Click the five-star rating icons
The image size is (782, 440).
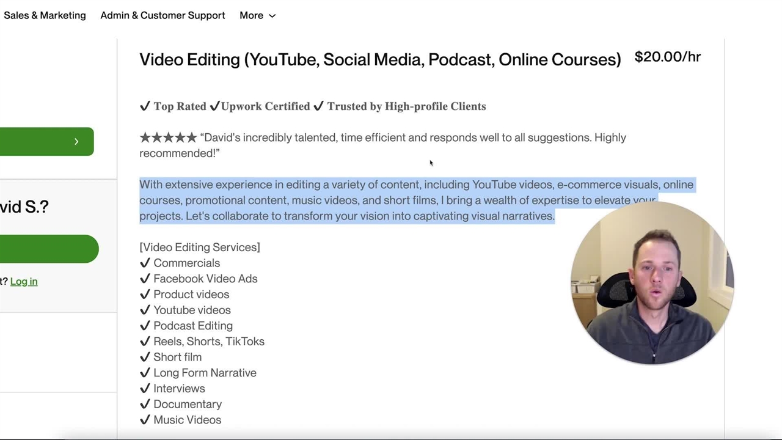click(x=168, y=137)
